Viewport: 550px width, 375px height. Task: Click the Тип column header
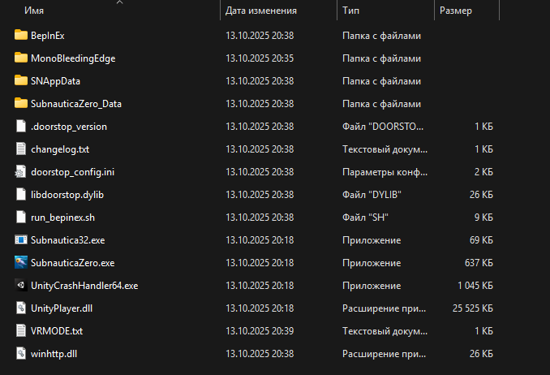[x=351, y=11]
